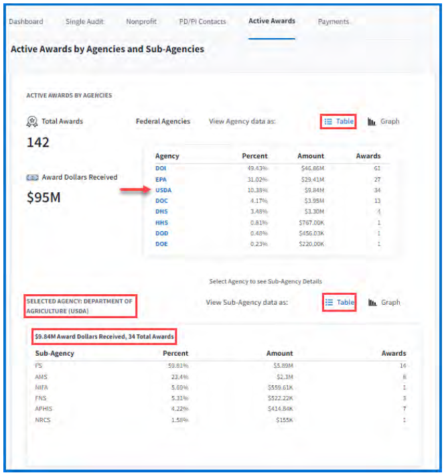Screen dimensions: 444x473
Task: Show sub-agency data as Table
Action: pos(339,302)
